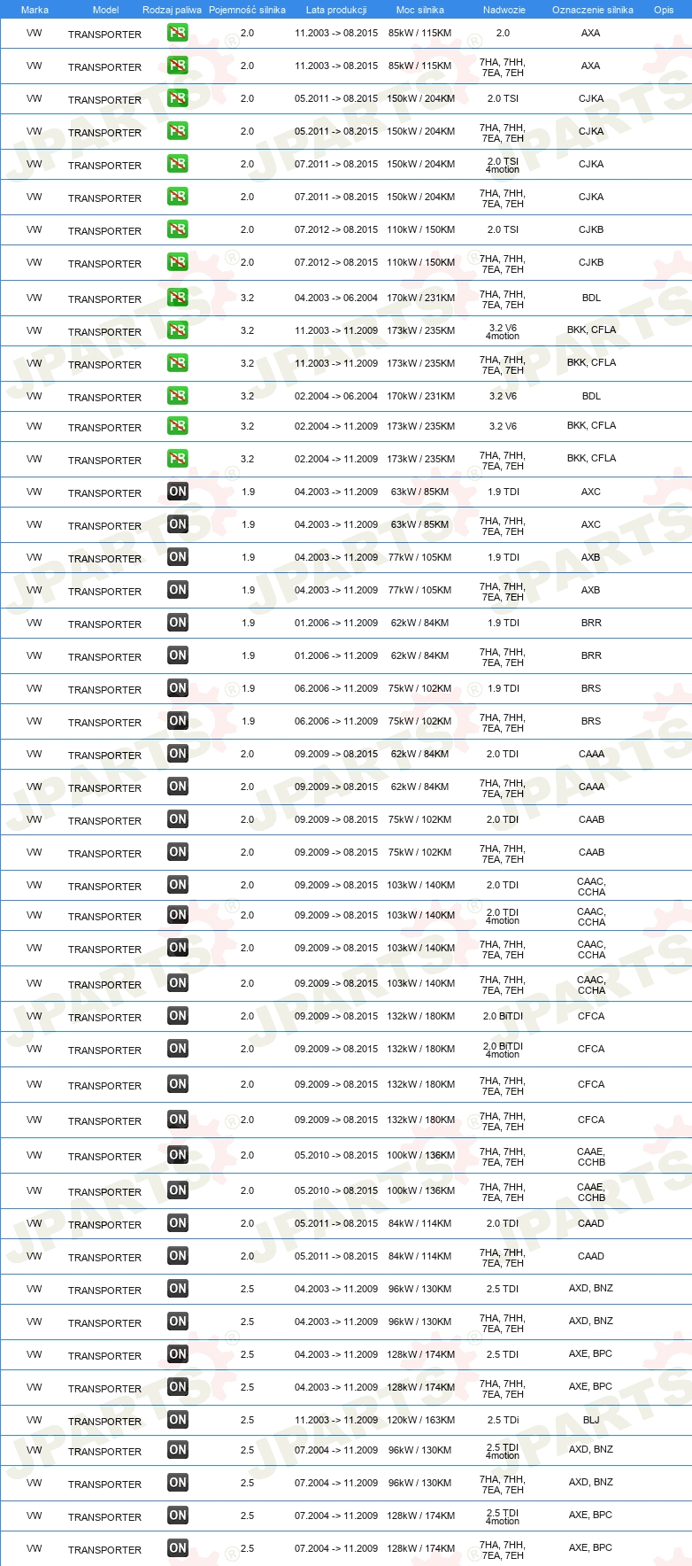Click the ON diesel icon in the 2.0 TDI CAAD row

(x=178, y=1223)
